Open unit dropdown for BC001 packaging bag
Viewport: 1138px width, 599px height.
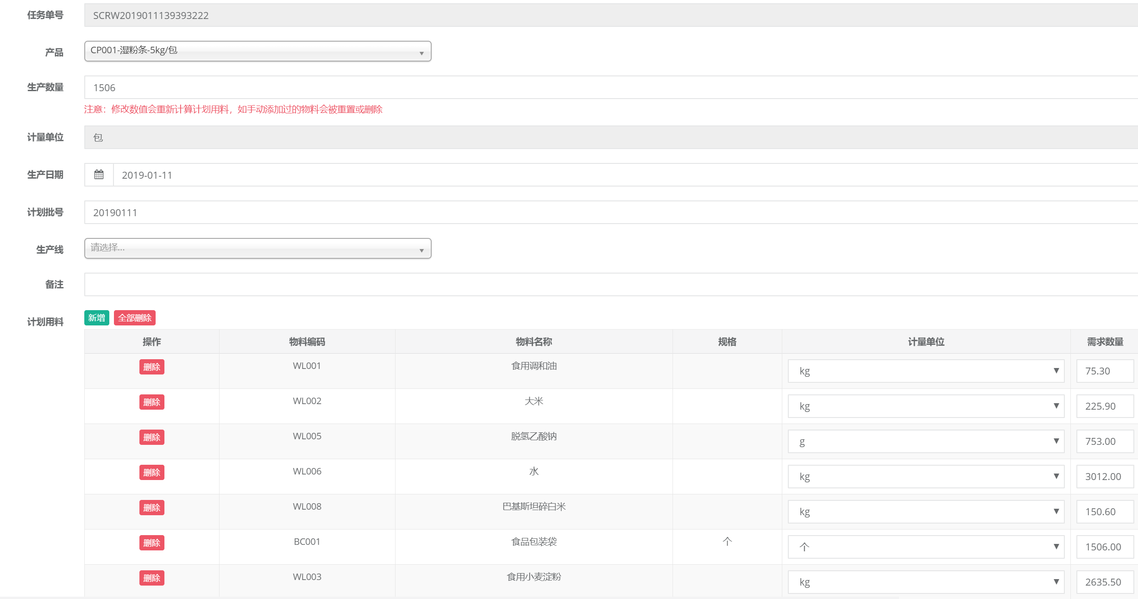tap(925, 547)
